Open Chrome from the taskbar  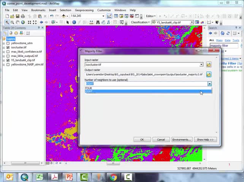(x=113, y=177)
